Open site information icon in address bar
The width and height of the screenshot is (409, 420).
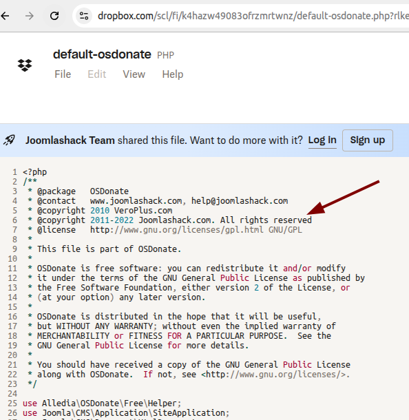[x=84, y=16]
